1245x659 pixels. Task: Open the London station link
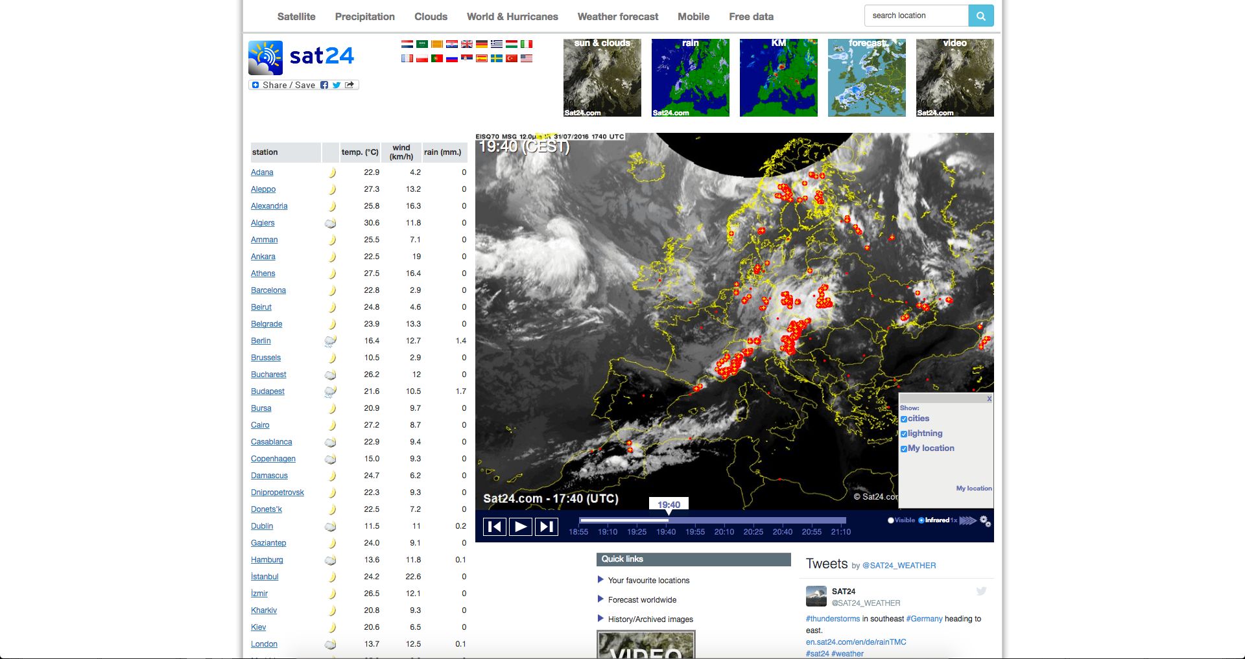[x=264, y=644]
